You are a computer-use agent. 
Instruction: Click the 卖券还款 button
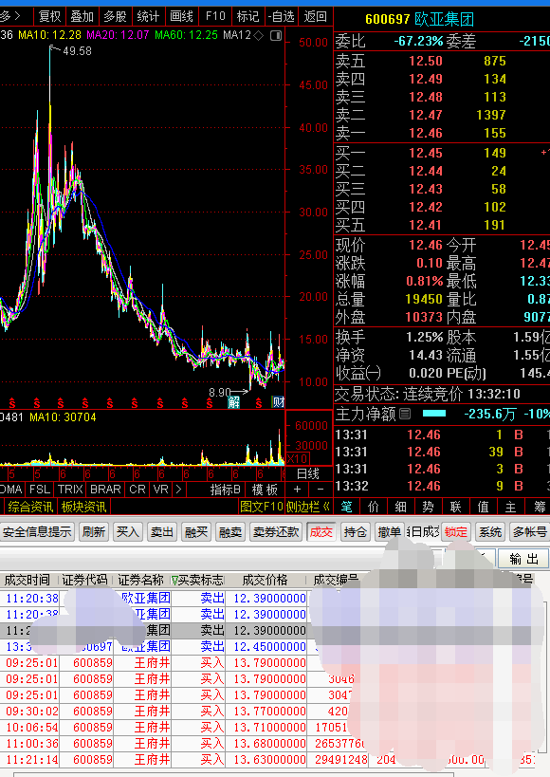276,532
